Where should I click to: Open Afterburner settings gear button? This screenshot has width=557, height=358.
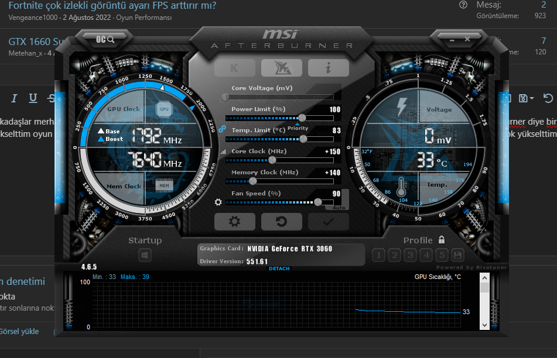pos(234,222)
